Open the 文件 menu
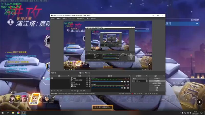Screen dimensions: 205x115 pyautogui.click(x=53, y=18)
